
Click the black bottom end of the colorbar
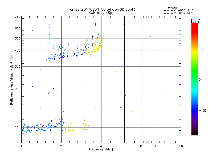[195, 134]
